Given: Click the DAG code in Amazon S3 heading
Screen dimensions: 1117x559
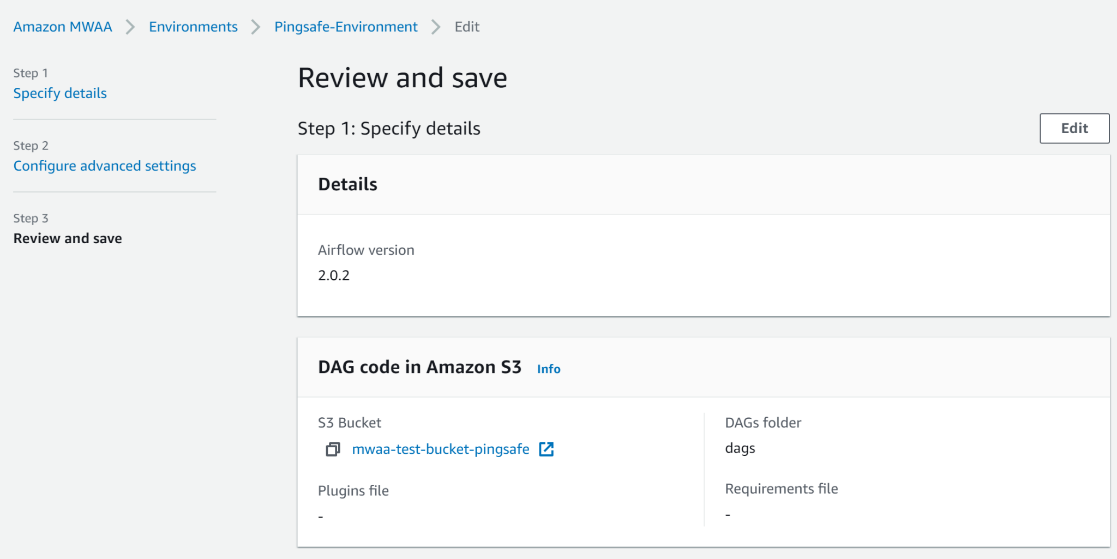Looking at the screenshot, I should coord(419,367).
